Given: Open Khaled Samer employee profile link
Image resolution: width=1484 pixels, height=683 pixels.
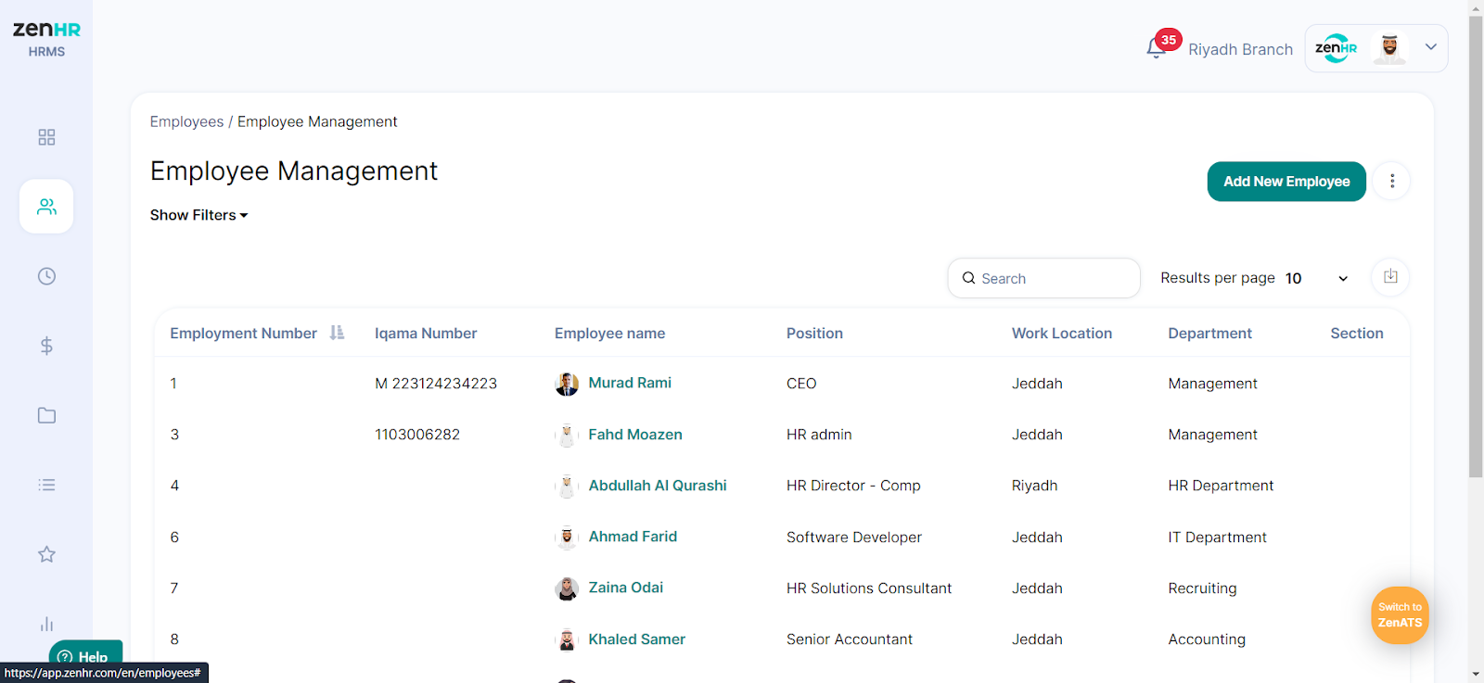Looking at the screenshot, I should (x=637, y=639).
